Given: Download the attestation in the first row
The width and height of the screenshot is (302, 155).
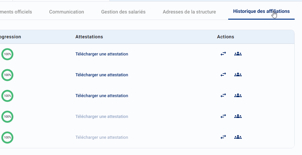Looking at the screenshot, I should [102, 54].
